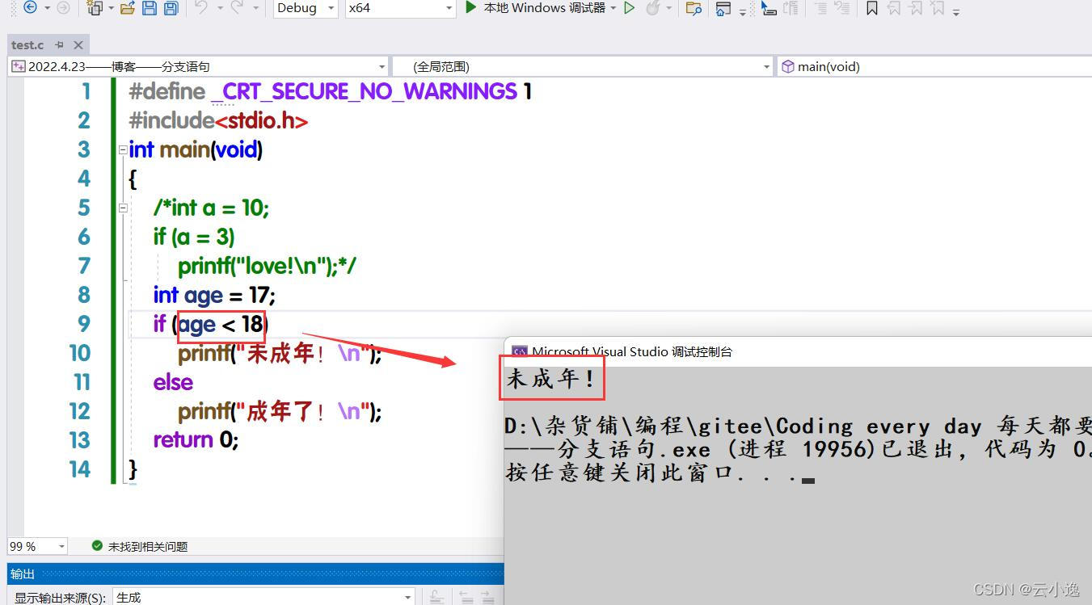This screenshot has width=1092, height=605.
Task: Click the increase indent toolbar icon
Action: pyautogui.click(x=841, y=8)
